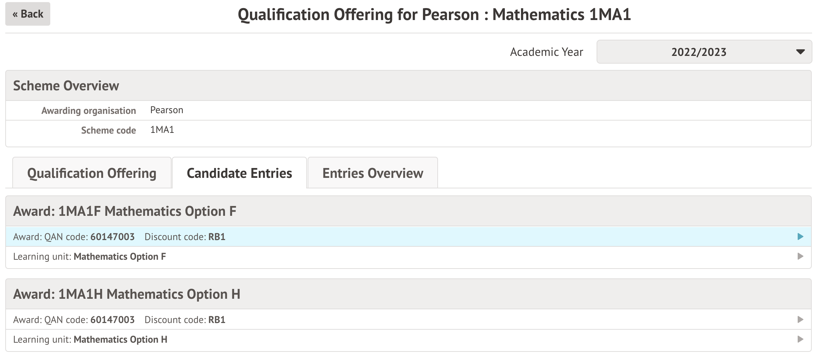The image size is (817, 355).
Task: Click the dropdown arrow beside 2022/2023
Action: (800, 52)
